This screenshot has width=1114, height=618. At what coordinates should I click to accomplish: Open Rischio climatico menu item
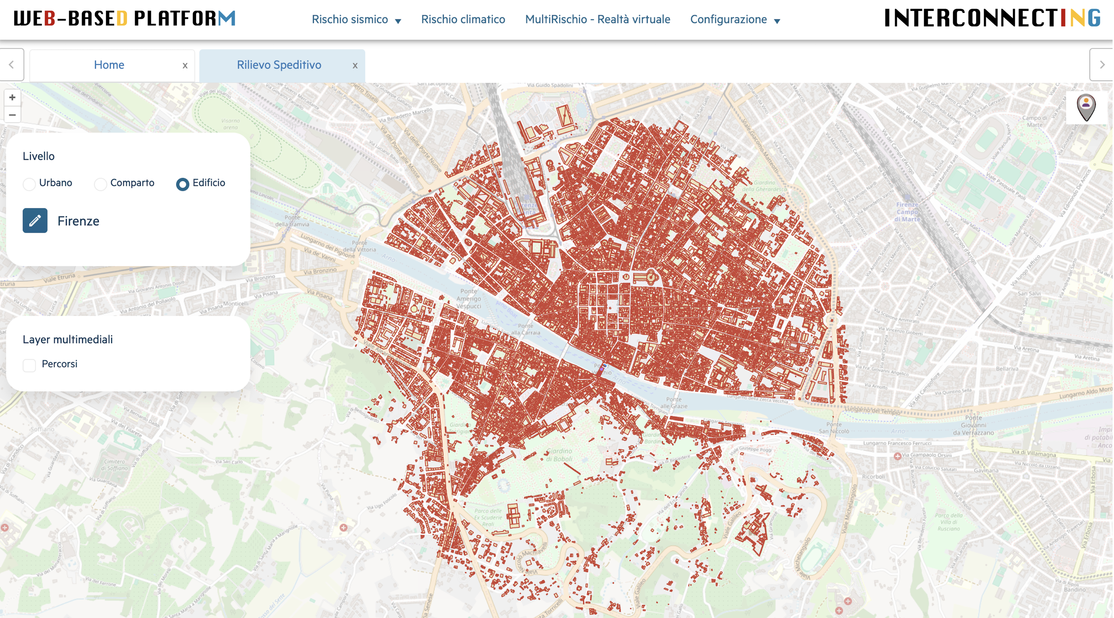[x=463, y=19]
